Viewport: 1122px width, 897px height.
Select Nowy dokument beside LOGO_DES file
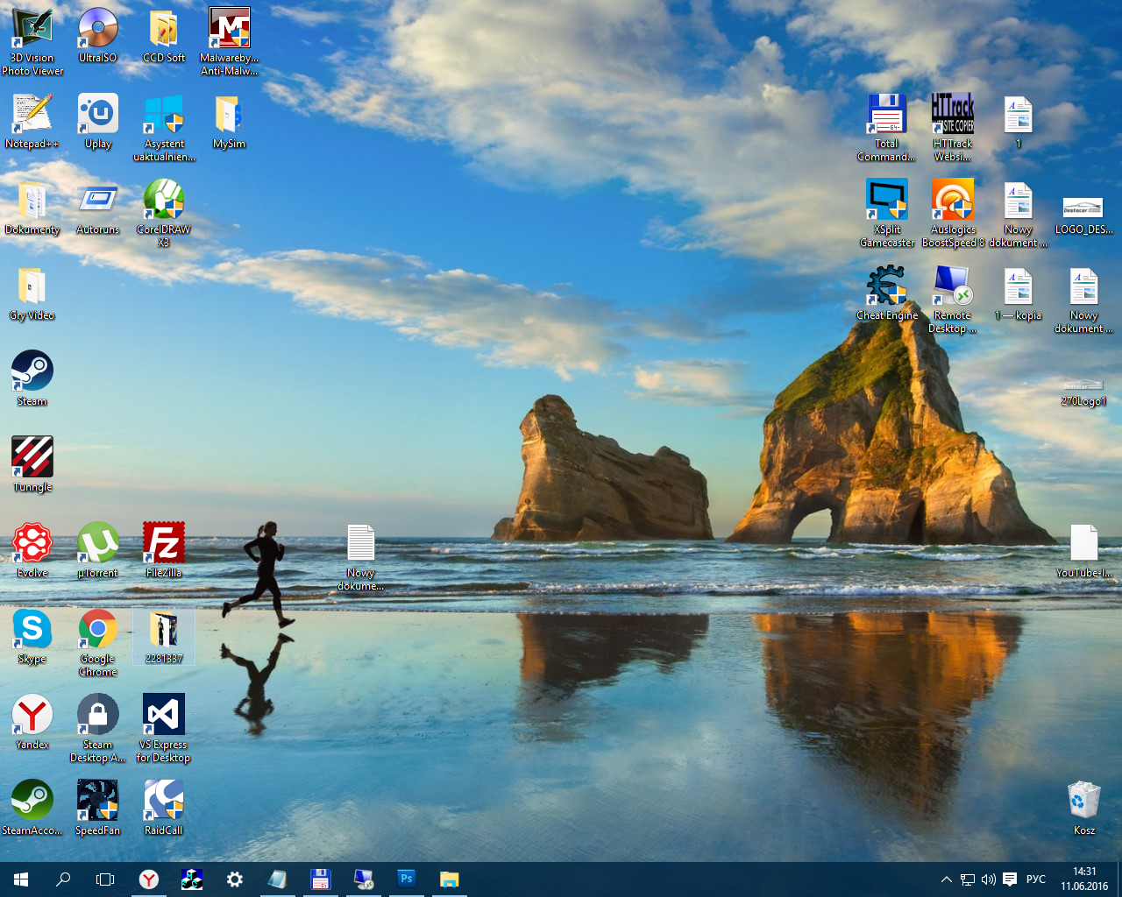(1019, 213)
